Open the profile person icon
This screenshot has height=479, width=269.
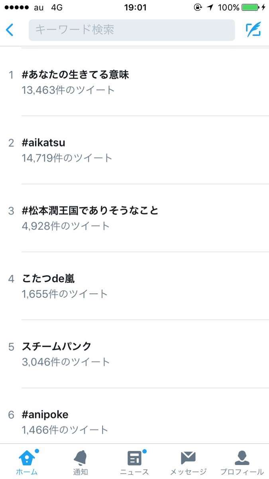click(x=242, y=458)
